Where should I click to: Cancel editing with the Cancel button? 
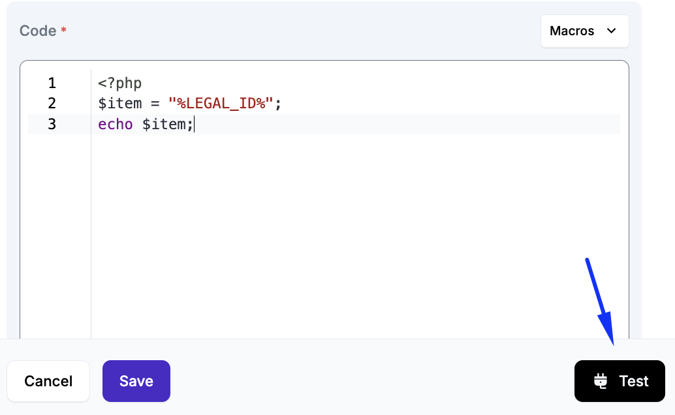point(48,381)
